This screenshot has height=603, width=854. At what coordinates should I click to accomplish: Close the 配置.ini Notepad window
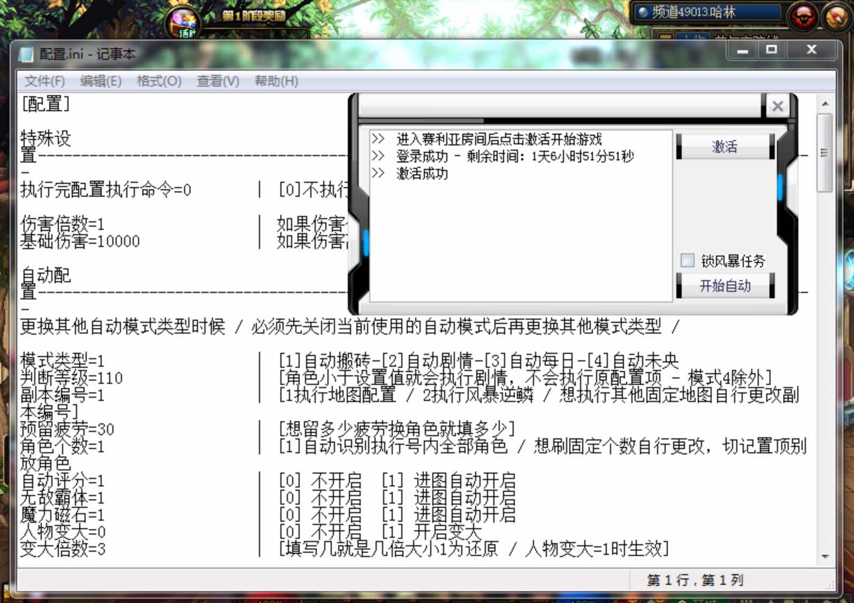tap(811, 50)
